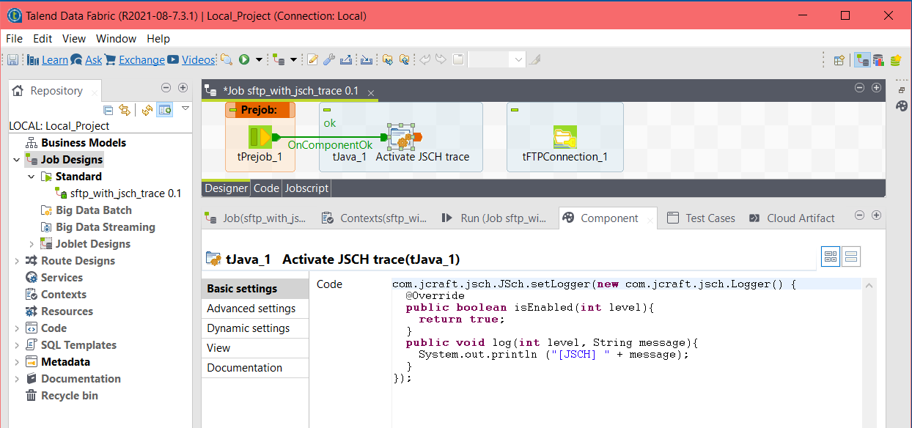This screenshot has width=912, height=428.
Task: Collapse the tFTPConnection subjob box
Action: click(x=515, y=110)
